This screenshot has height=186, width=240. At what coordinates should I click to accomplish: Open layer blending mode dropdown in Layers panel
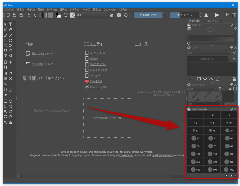pyautogui.click(x=209, y=53)
